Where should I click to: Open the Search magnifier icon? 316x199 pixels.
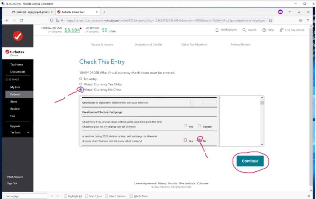coord(244,30)
